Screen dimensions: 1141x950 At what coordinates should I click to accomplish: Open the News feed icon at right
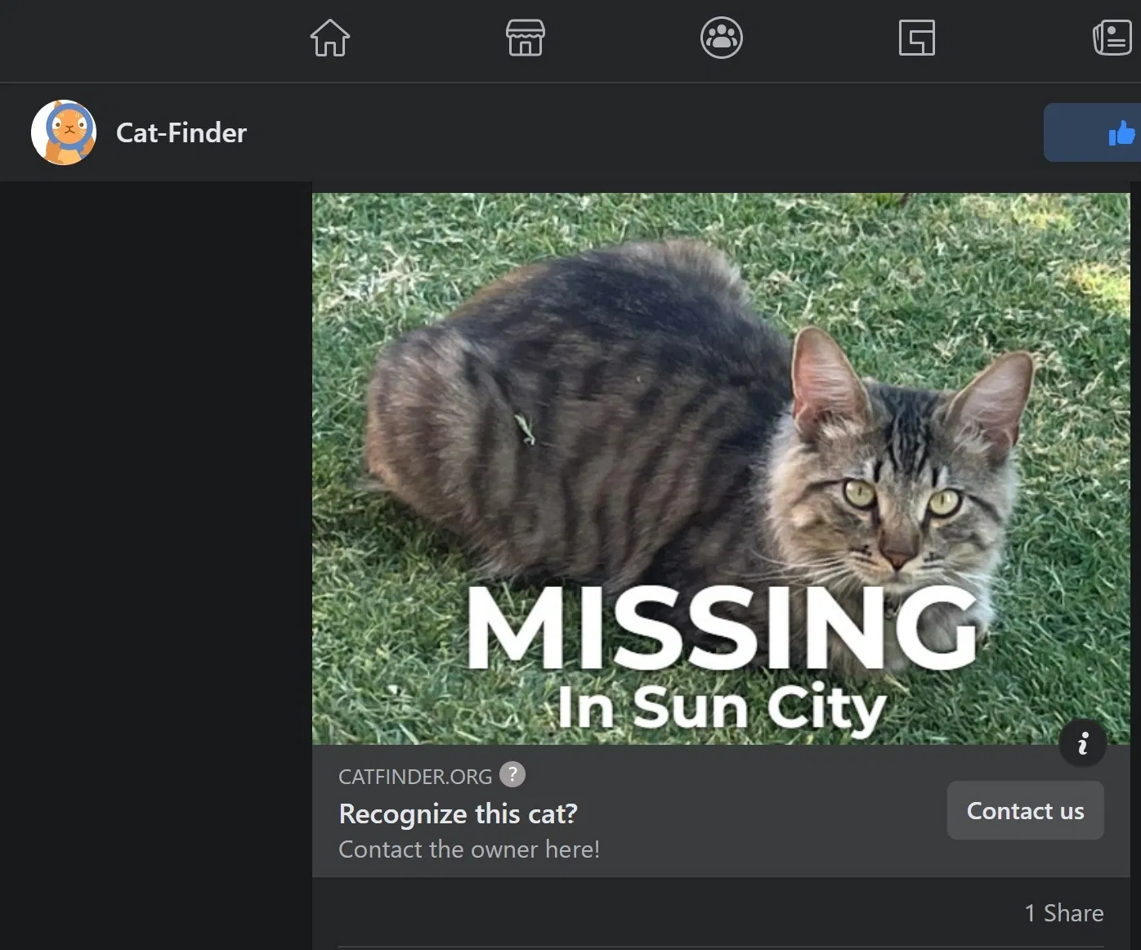(x=1113, y=38)
